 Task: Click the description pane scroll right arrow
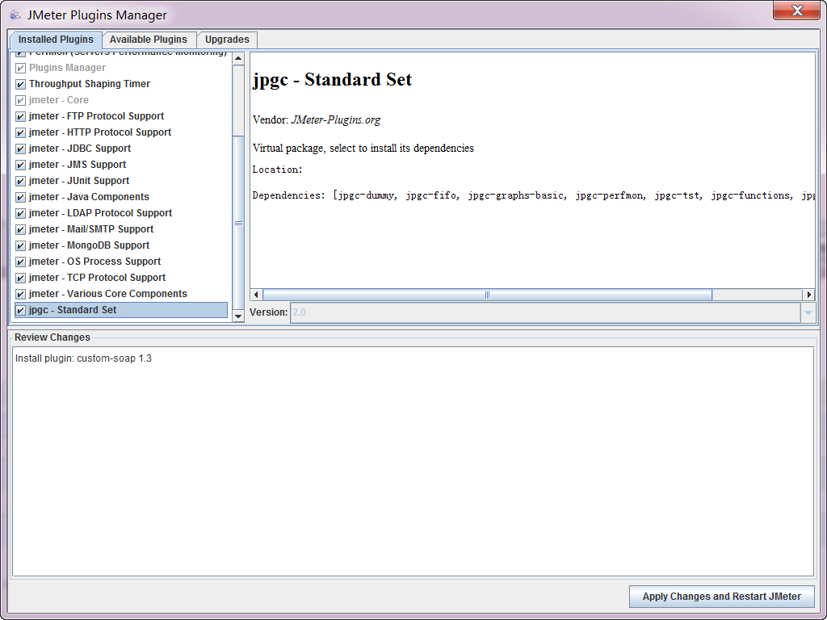tap(808, 295)
